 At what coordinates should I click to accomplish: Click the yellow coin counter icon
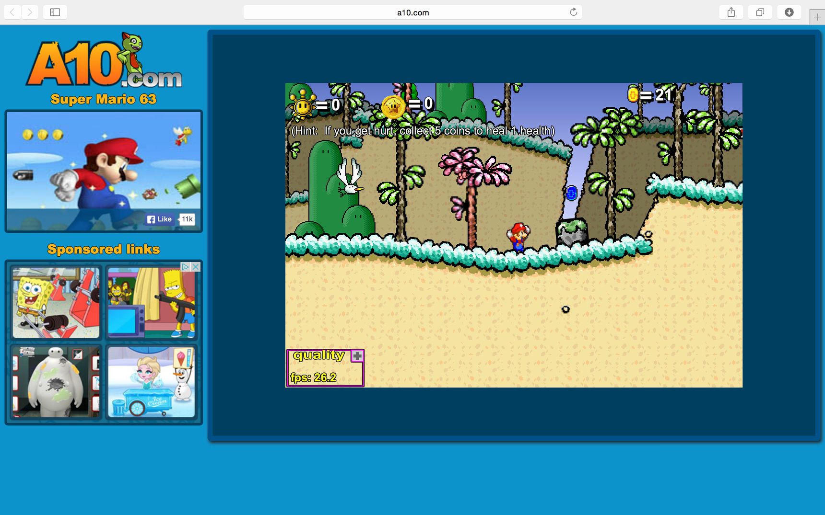tap(633, 94)
